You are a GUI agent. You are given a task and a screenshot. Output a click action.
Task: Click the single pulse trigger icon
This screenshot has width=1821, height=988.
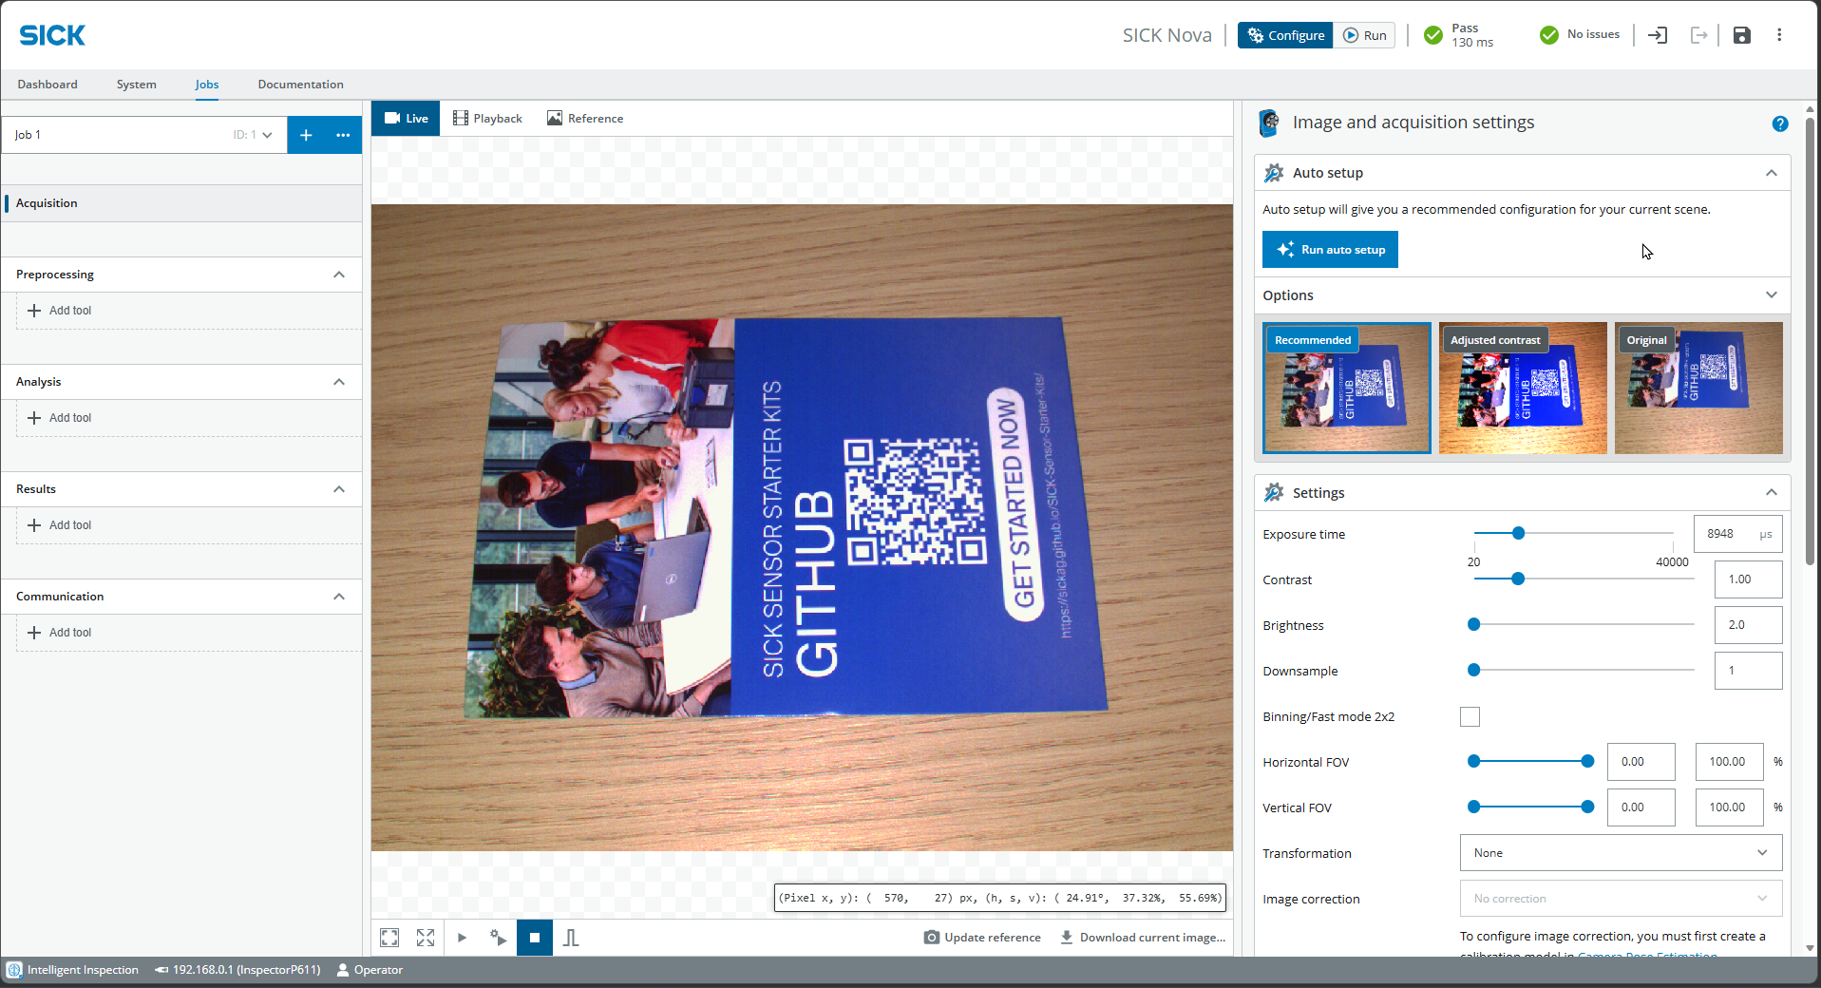(x=571, y=938)
